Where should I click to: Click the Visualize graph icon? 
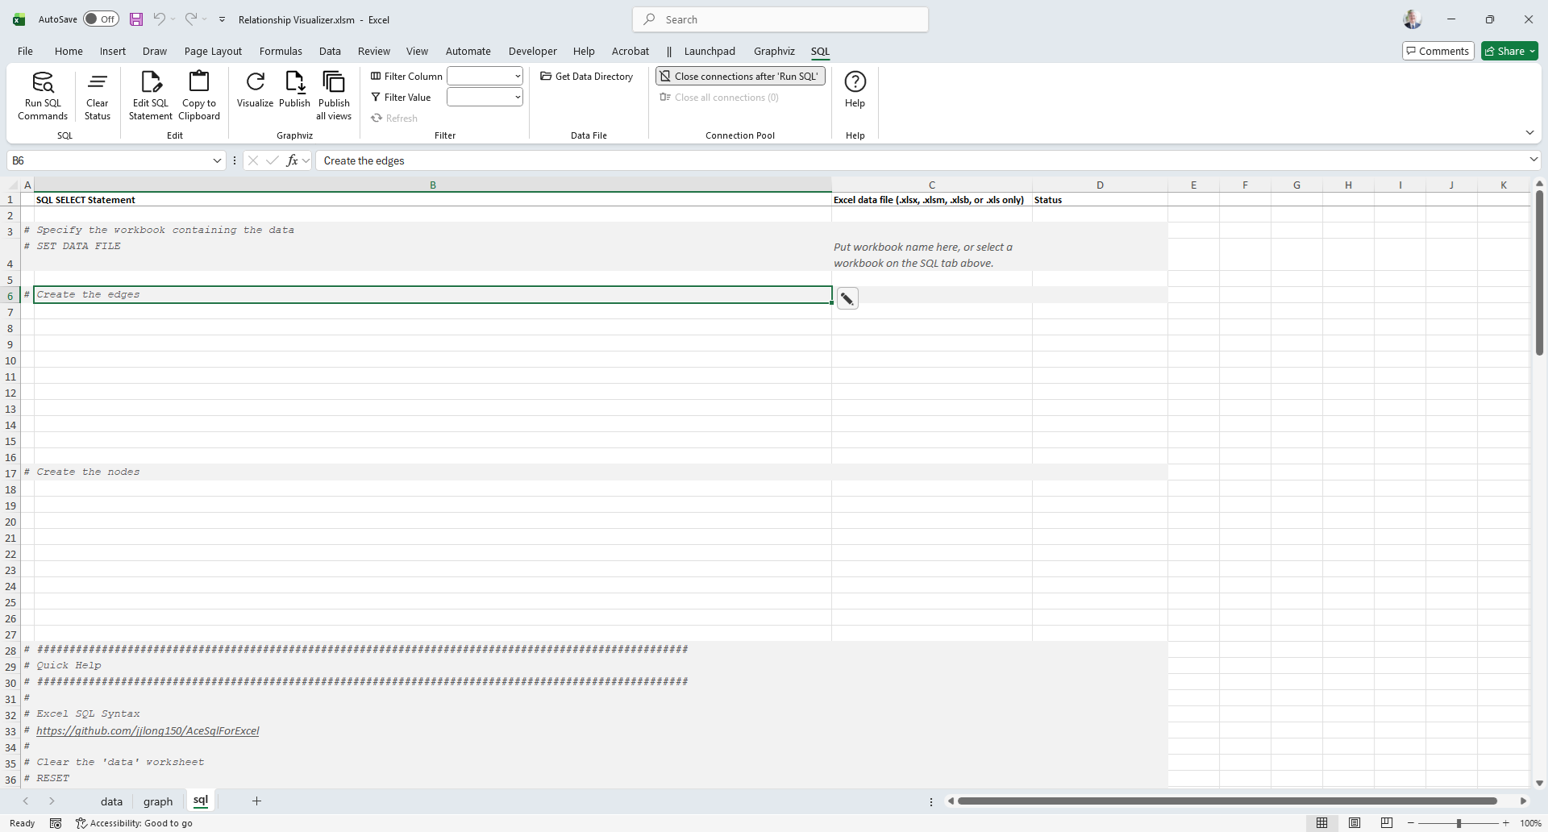(255, 83)
